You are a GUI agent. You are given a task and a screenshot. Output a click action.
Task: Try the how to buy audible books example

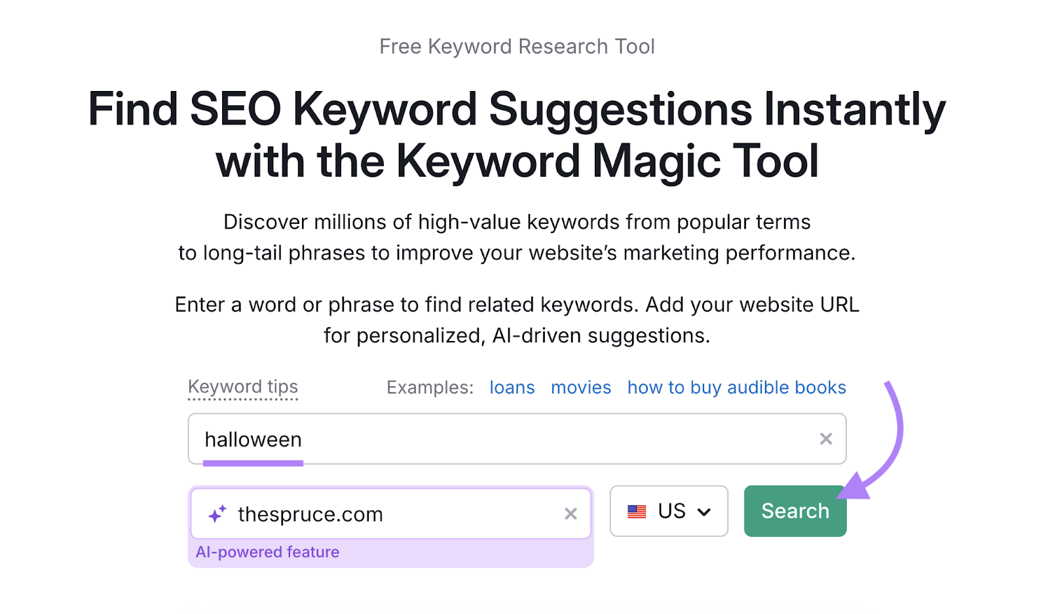736,387
